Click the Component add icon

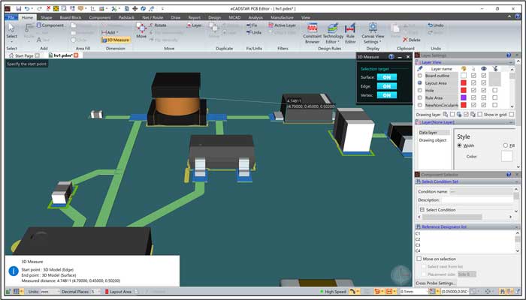[50, 25]
